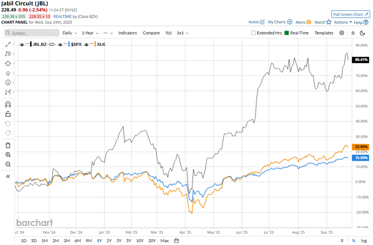
Task: Click the blue $SPX color swatch
Action: [69, 44]
